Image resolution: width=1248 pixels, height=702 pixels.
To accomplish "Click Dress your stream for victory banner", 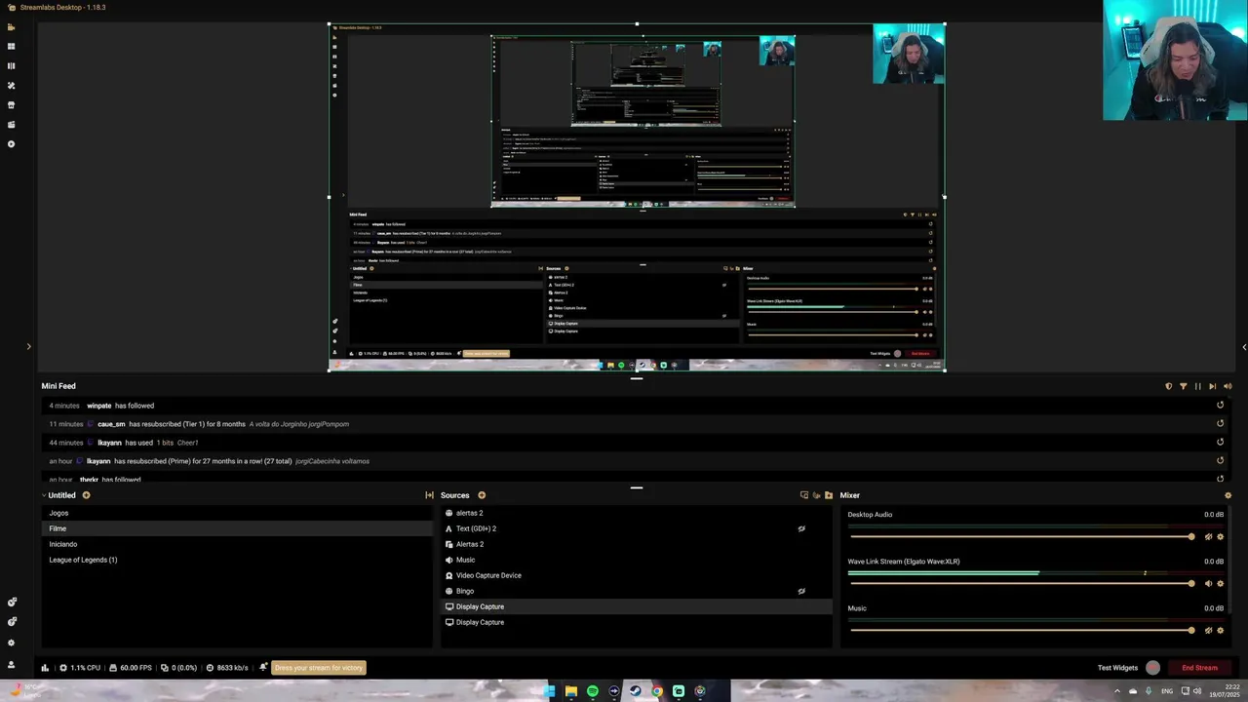I will click(x=319, y=668).
